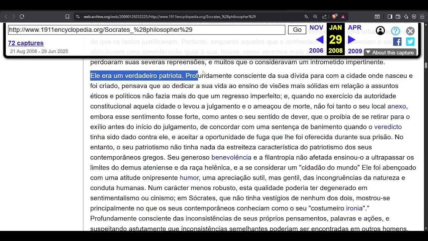Open site settings icon beside the URL

point(78,16)
